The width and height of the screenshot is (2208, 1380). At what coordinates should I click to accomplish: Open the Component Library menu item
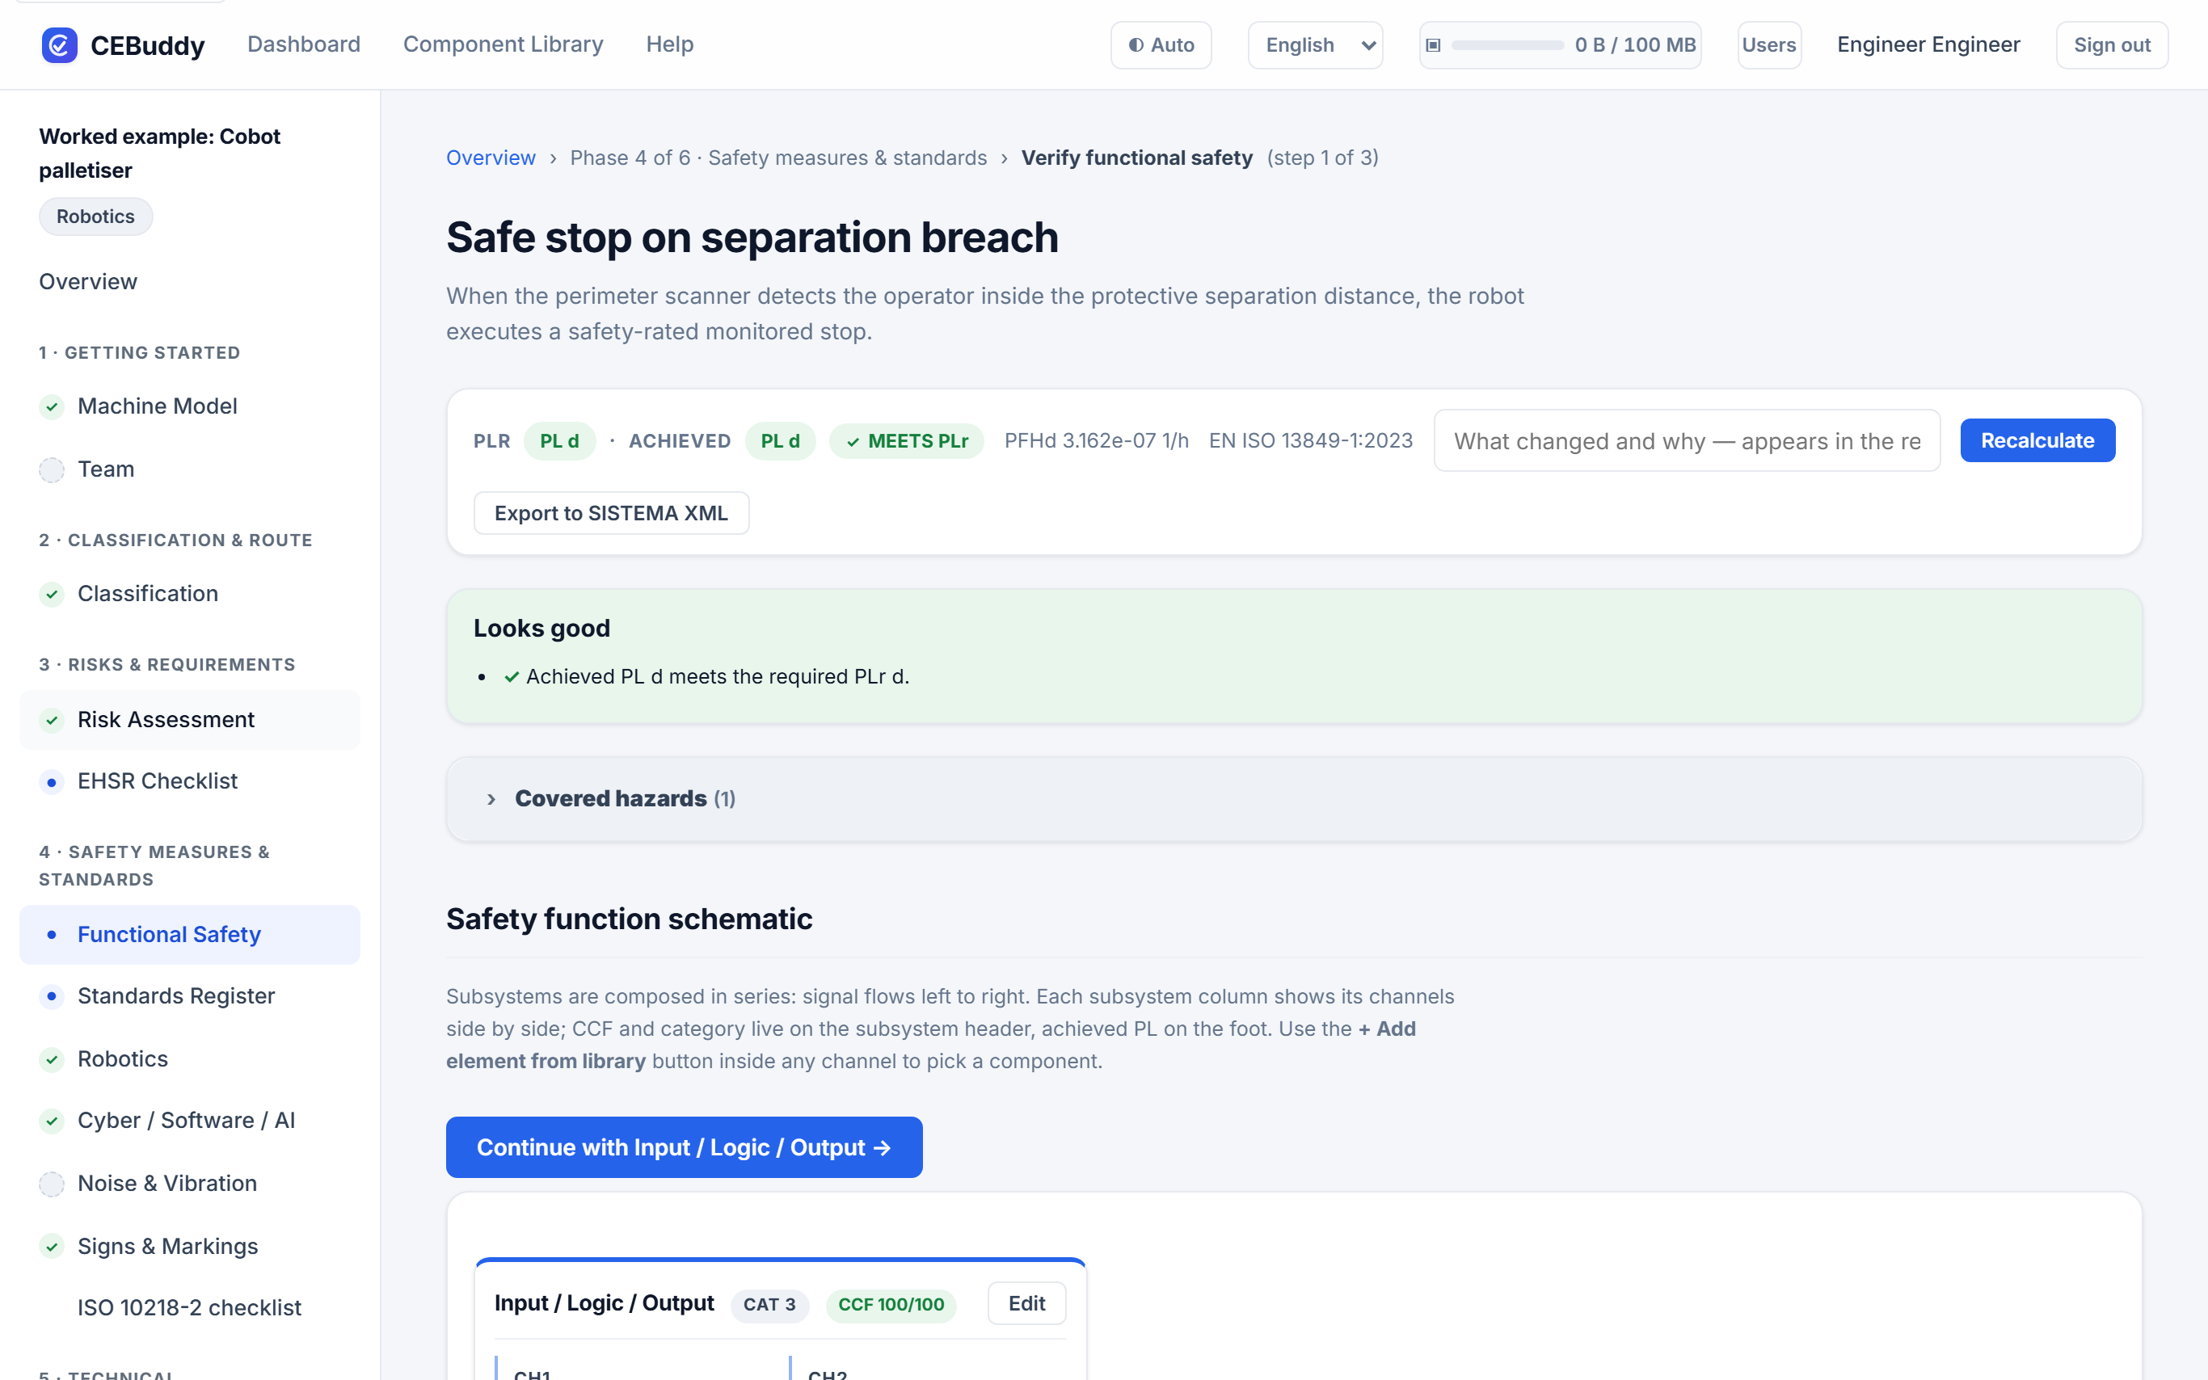[503, 44]
